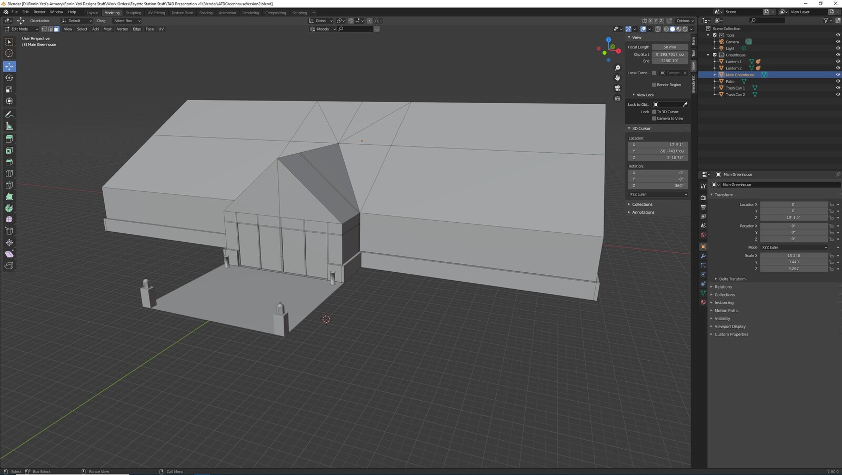Switch to vertex select mode

(x=44, y=29)
